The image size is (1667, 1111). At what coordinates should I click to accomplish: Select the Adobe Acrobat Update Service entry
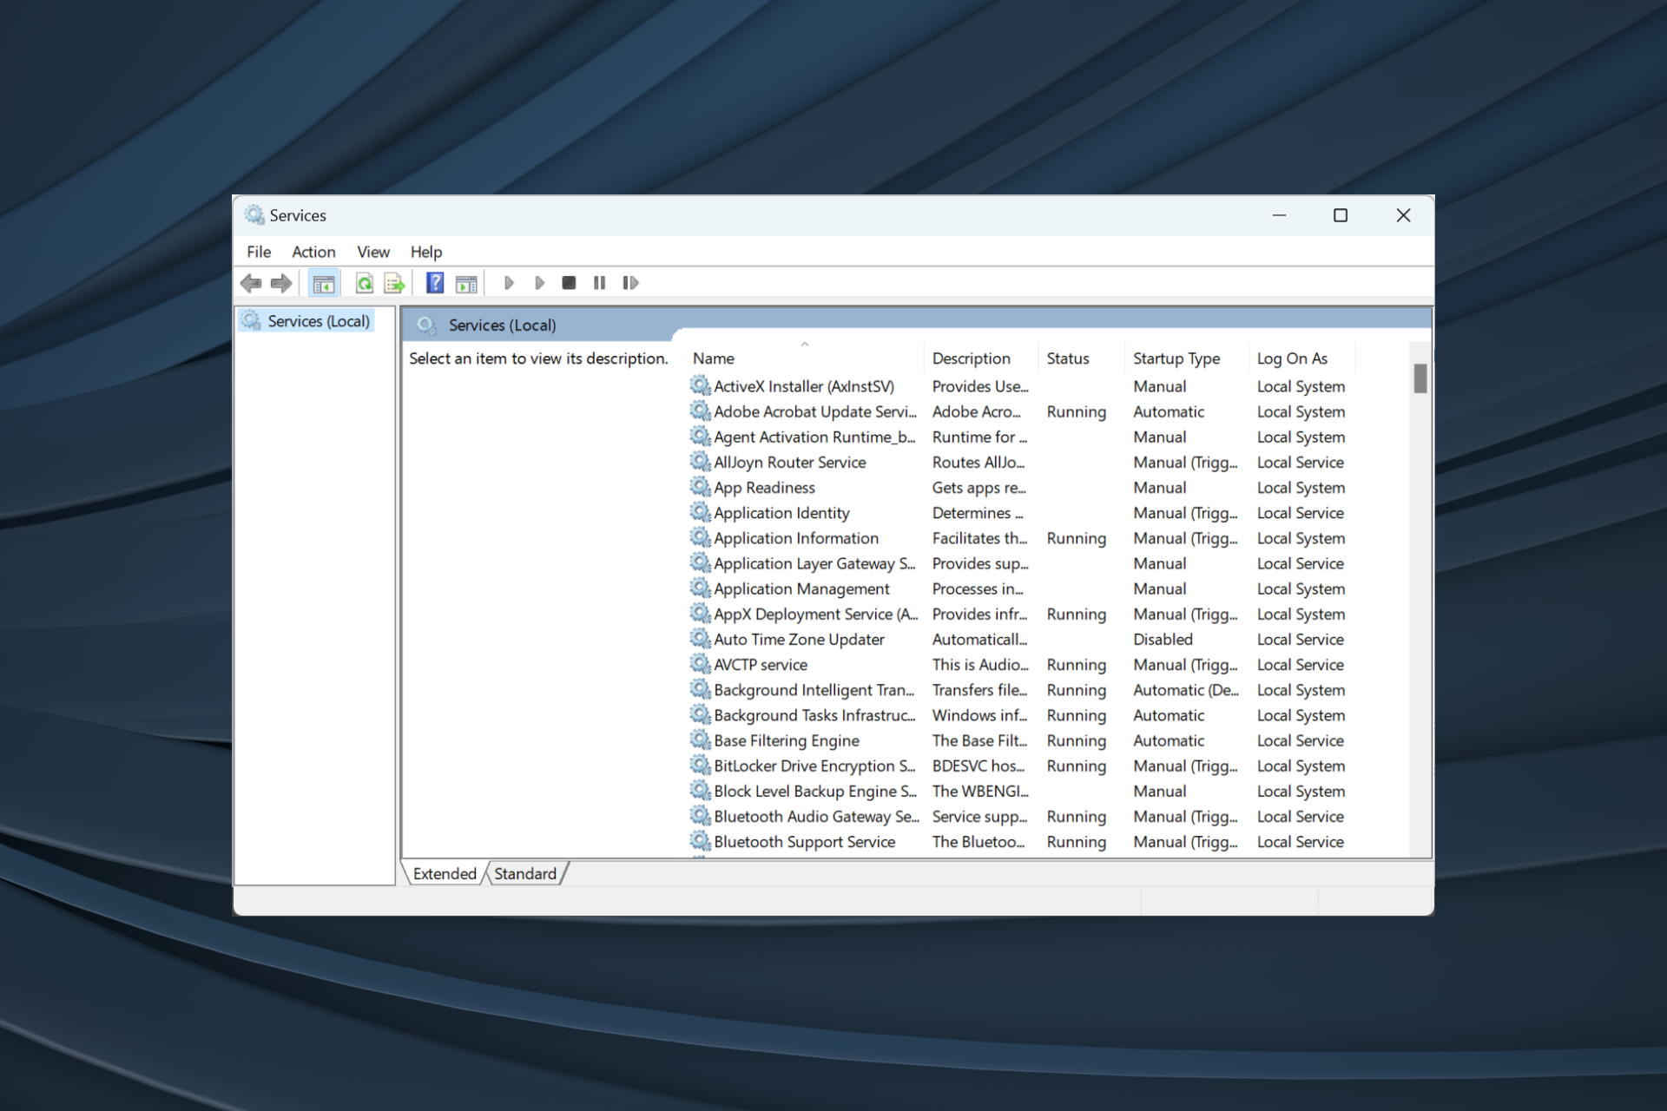coord(811,411)
